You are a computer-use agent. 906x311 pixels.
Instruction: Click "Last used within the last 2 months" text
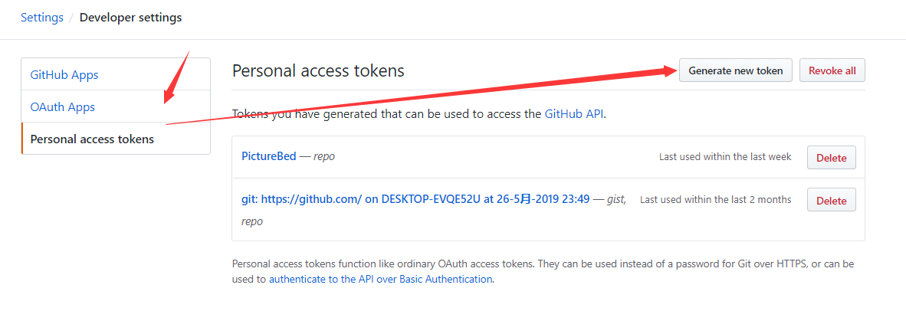[x=715, y=200]
